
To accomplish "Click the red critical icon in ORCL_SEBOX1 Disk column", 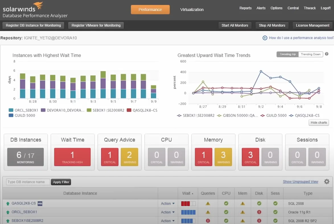I will (x=259, y=212).
